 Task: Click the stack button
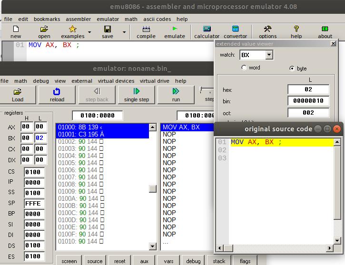point(219,261)
